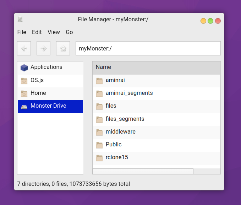Select the Monster Drive disk icon
This screenshot has height=205, width=241.
(24, 106)
